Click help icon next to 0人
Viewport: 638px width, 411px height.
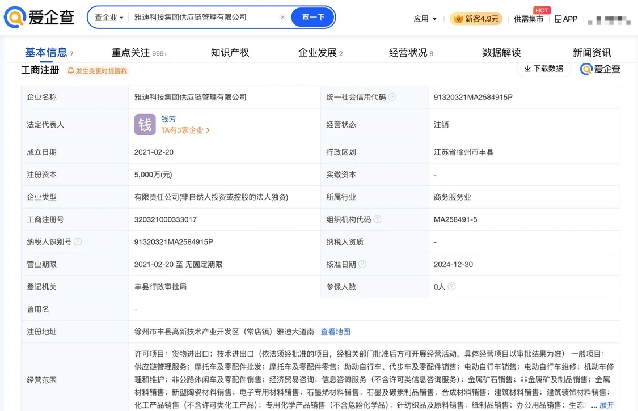pos(451,286)
